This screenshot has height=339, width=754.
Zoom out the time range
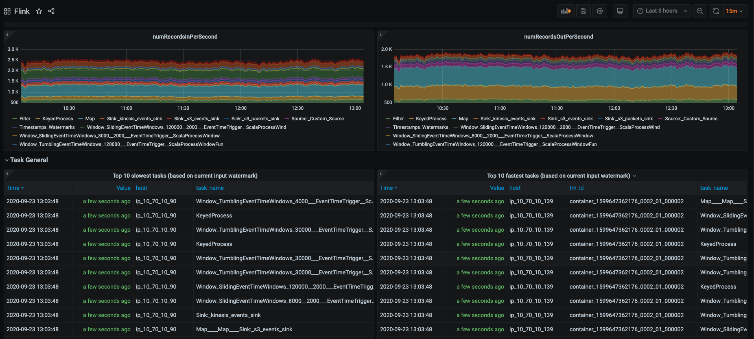pos(699,11)
